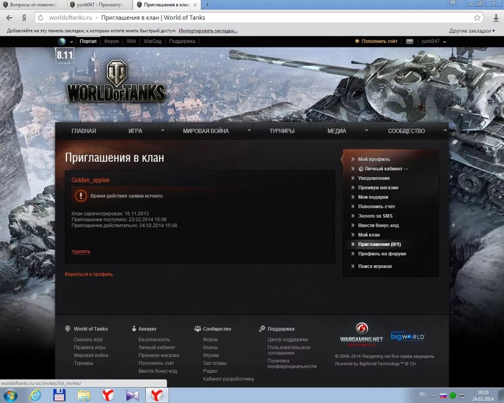Open the file explorer folder in taskbar

[84, 395]
